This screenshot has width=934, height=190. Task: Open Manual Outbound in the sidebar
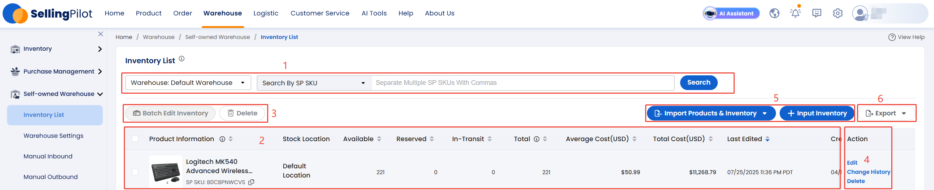point(50,177)
